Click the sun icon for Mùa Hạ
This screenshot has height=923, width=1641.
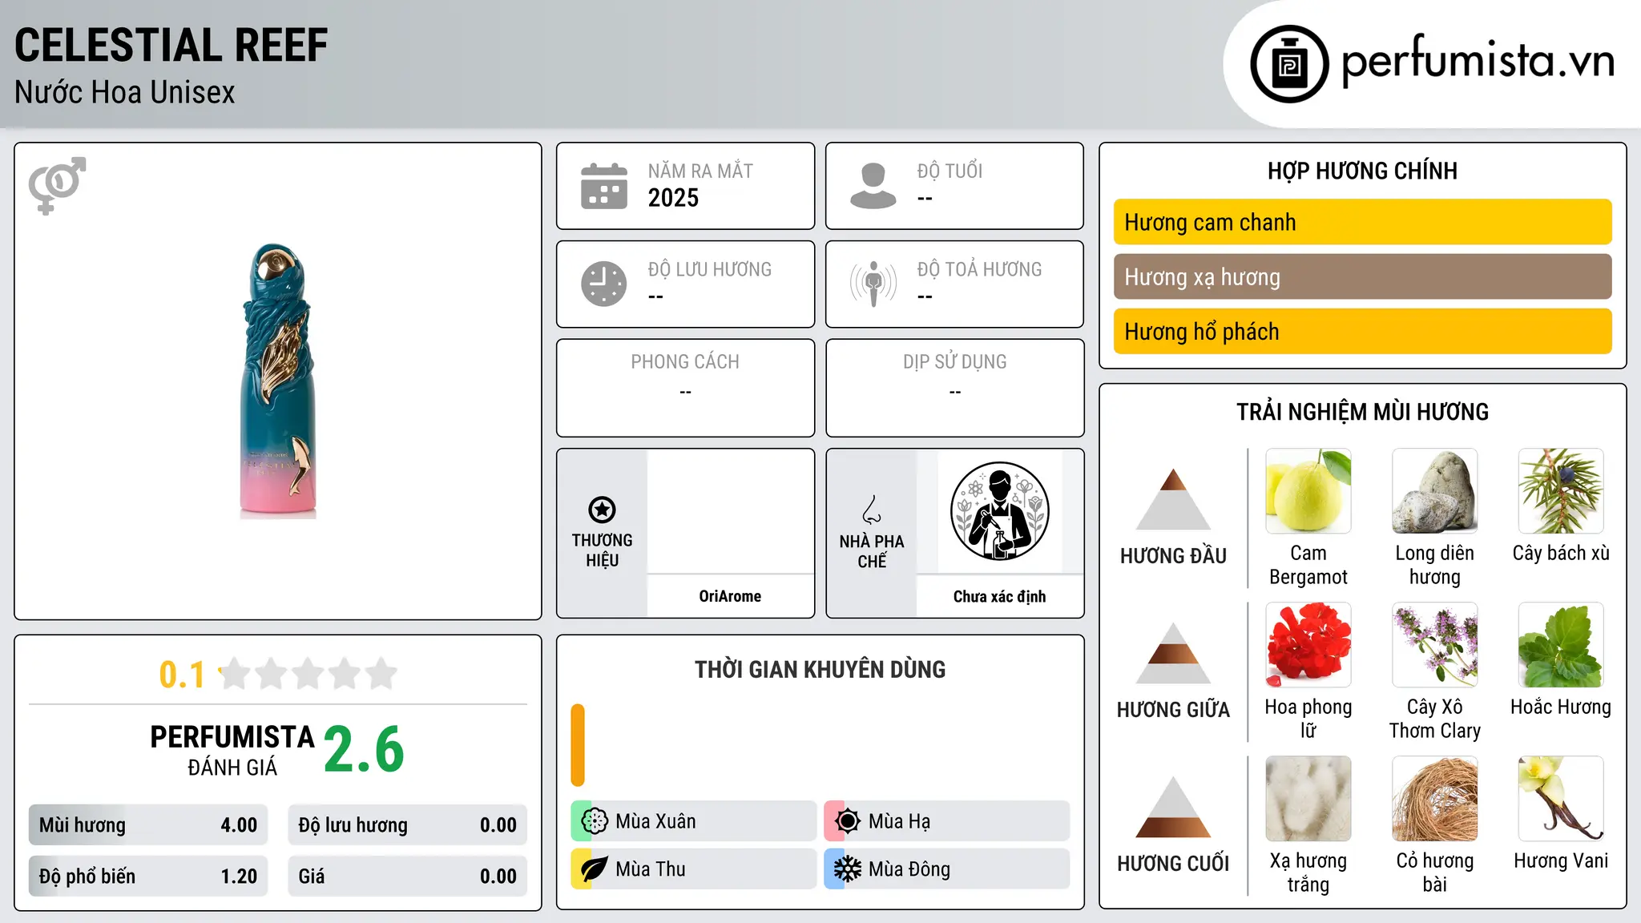point(848,821)
